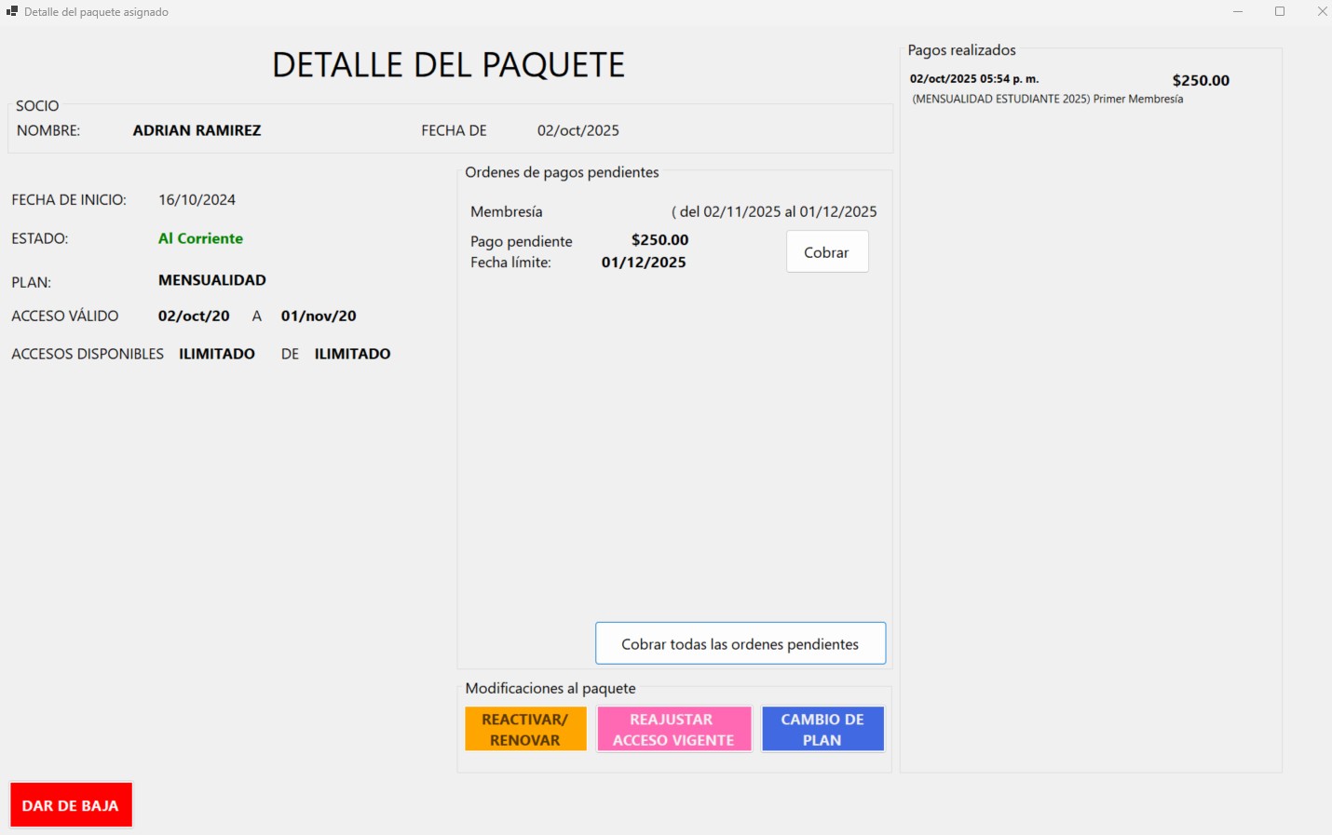Maximize the Detalle del paquete window
Image resolution: width=1332 pixels, height=835 pixels.
(1280, 12)
